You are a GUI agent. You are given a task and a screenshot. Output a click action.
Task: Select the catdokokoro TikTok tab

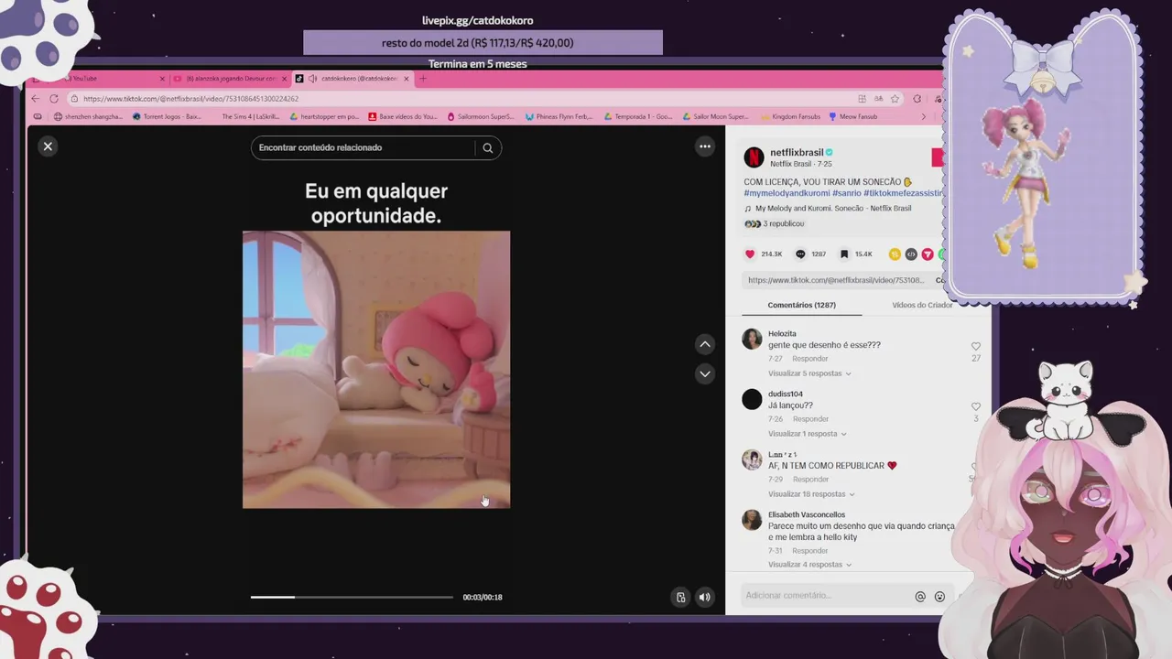pyautogui.click(x=353, y=79)
